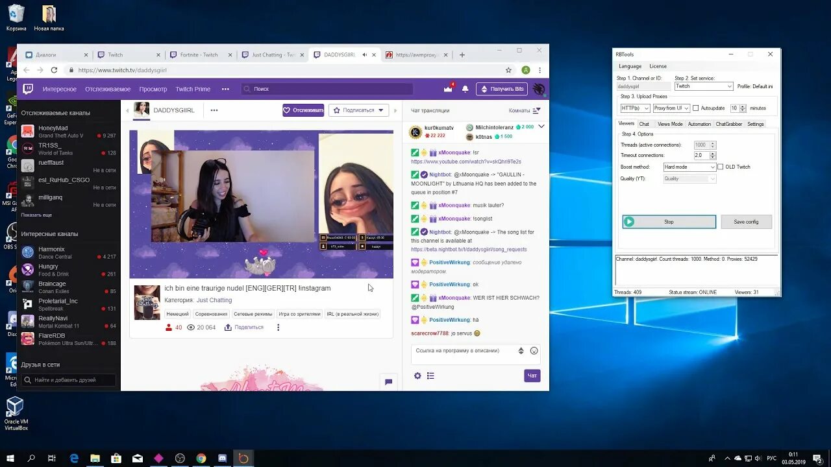Open the RBTools Settings tab
Viewport: 831px width, 467px height.
pyautogui.click(x=755, y=124)
